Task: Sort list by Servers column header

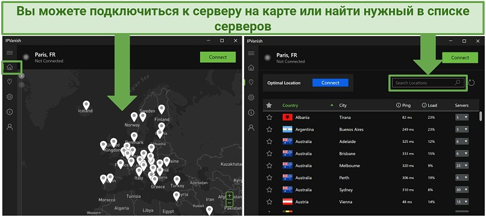Action: tap(462, 105)
